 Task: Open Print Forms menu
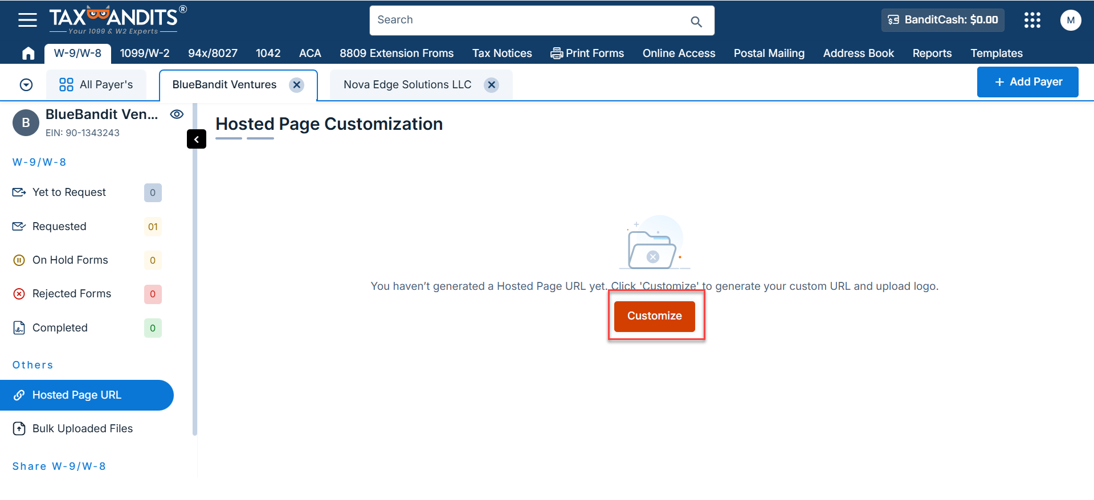pyautogui.click(x=587, y=53)
